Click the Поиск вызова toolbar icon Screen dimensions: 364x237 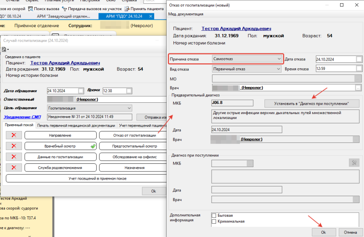30,9
